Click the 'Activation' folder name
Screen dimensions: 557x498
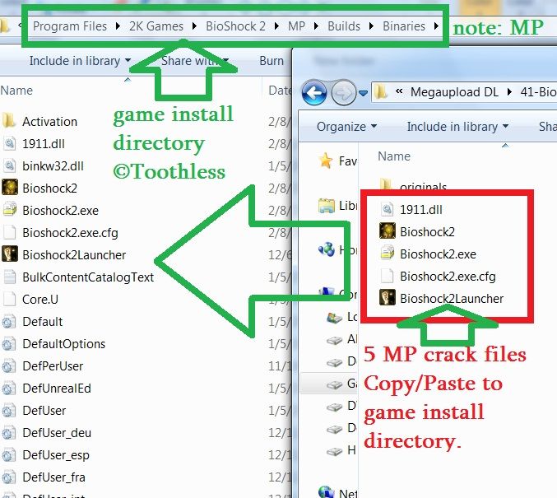pos(49,122)
